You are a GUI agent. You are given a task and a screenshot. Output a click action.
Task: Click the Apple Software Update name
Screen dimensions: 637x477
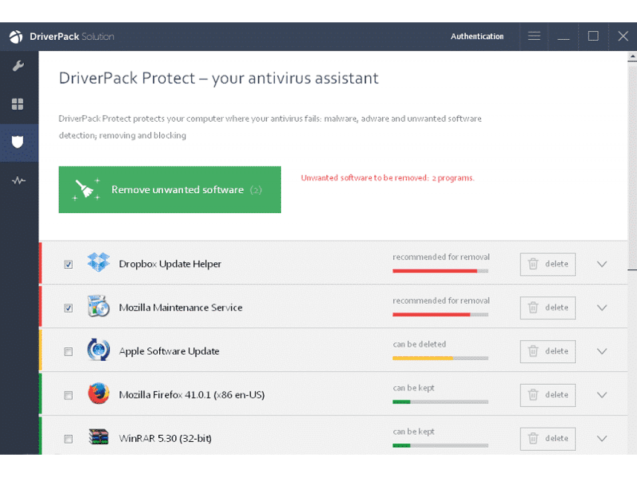[x=169, y=351]
